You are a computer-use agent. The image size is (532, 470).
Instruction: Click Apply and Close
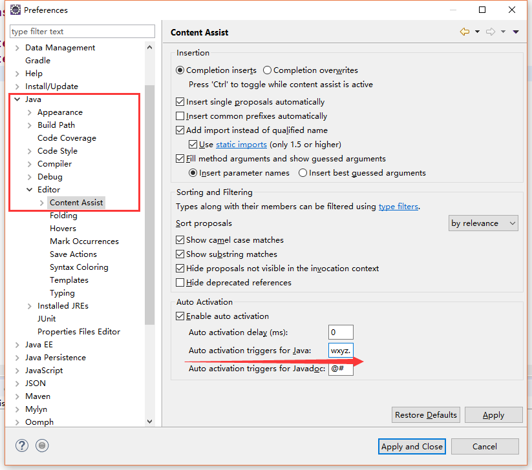412,447
